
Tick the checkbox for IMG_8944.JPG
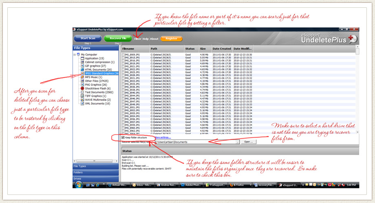pos(123,96)
